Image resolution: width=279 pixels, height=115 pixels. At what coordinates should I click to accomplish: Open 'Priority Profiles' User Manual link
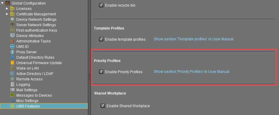[x=191, y=71]
